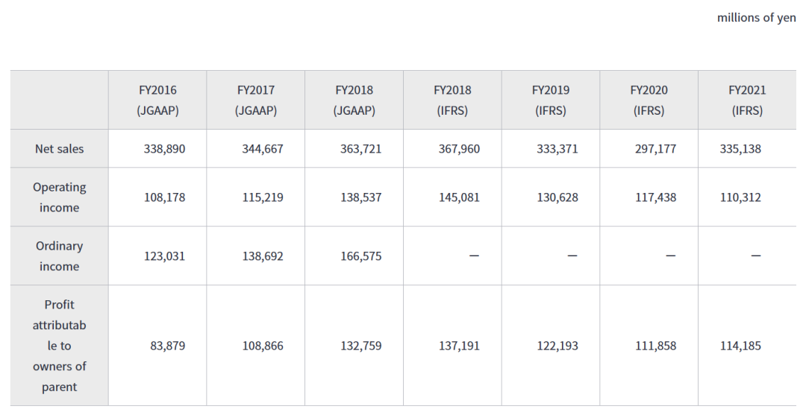Click the ordinary income value 166,575
The image size is (806, 415).
tap(360, 256)
